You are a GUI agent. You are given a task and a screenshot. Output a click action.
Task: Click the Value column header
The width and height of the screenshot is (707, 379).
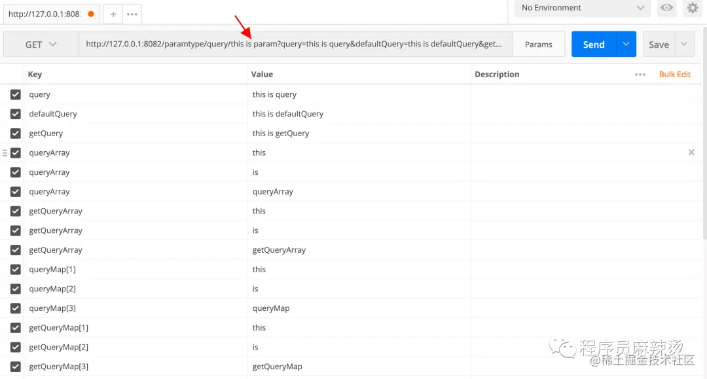click(x=262, y=75)
